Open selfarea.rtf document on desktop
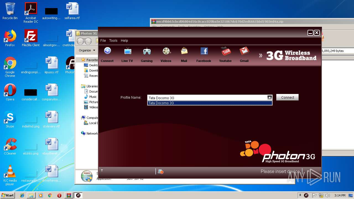Image resolution: width=354 pixels, height=199 pixels. (72, 11)
